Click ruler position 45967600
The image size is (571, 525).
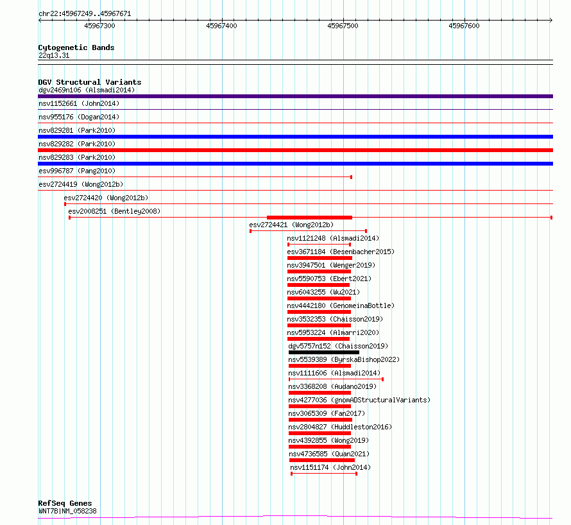pyautogui.click(x=464, y=26)
